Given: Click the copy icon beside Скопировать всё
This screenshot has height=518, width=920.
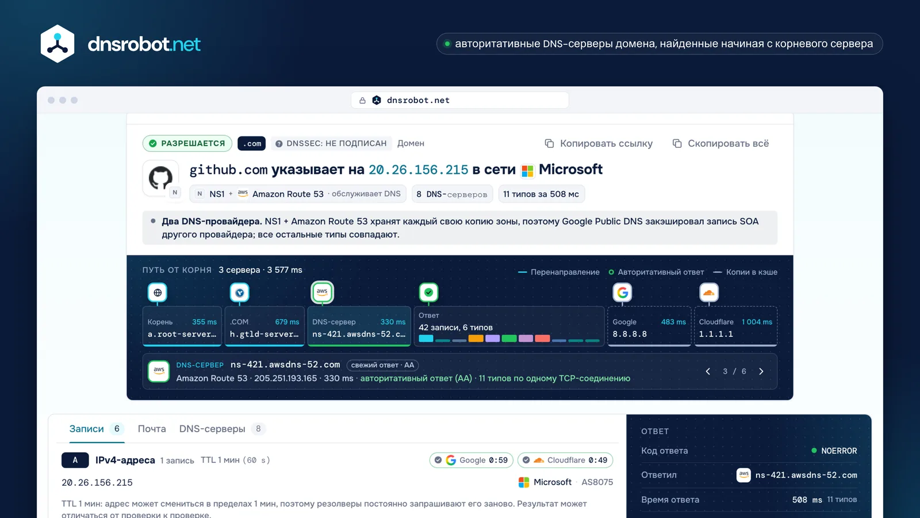Looking at the screenshot, I should tap(677, 143).
